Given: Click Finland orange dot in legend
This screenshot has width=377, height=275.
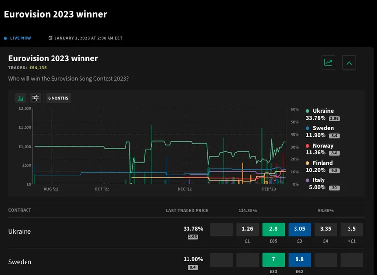Looking at the screenshot, I should tap(307, 163).
